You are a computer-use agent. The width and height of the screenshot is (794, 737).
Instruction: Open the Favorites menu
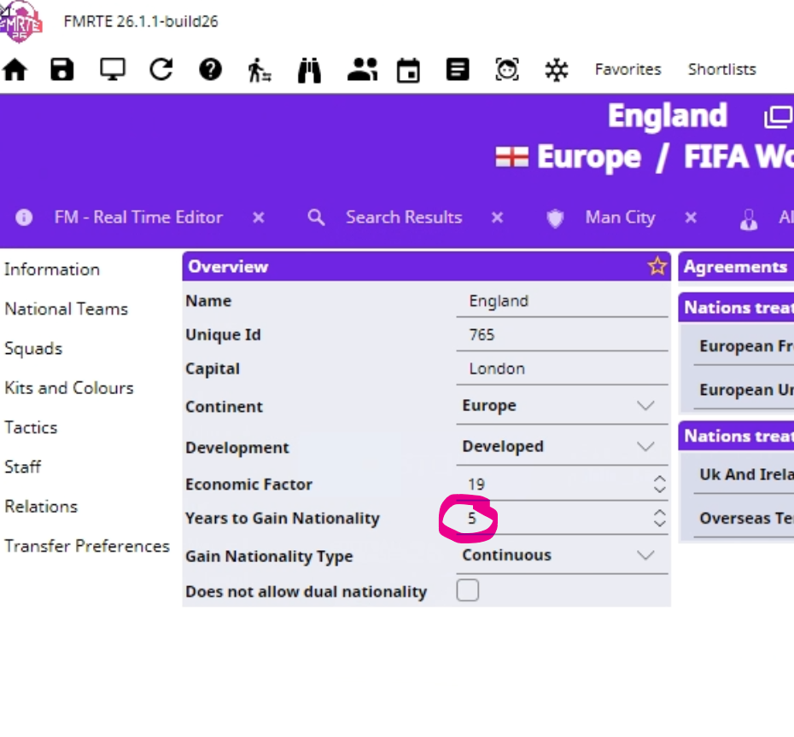click(628, 70)
